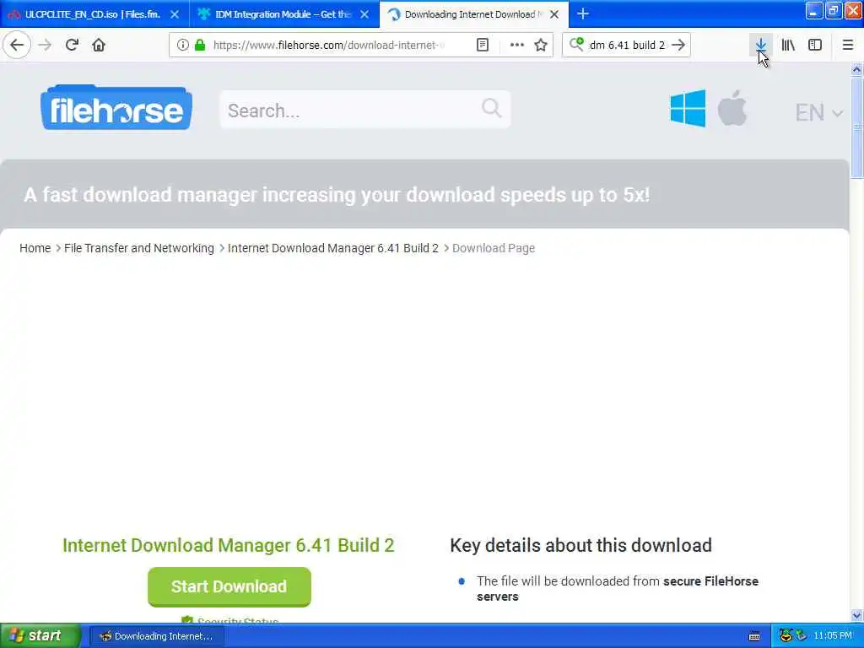Click the page scrollbar down arrow
The image size is (864, 648).
[x=856, y=615]
